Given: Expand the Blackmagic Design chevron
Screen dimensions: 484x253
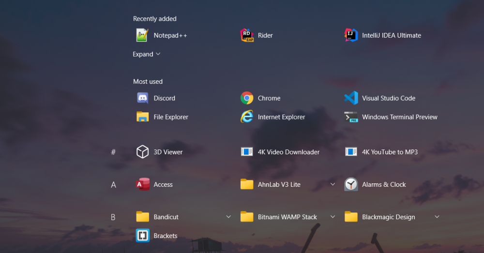Looking at the screenshot, I should (x=437, y=217).
